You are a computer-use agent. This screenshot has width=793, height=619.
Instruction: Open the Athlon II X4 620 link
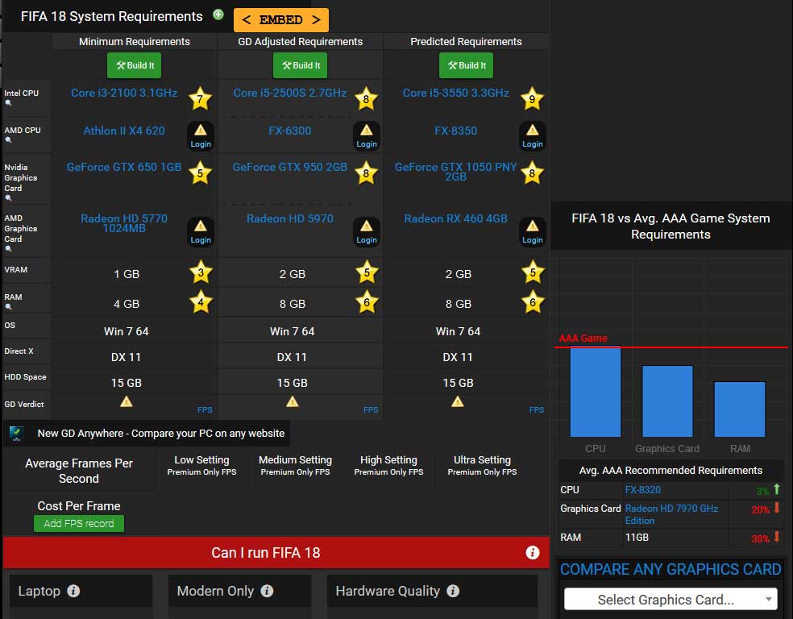point(124,131)
